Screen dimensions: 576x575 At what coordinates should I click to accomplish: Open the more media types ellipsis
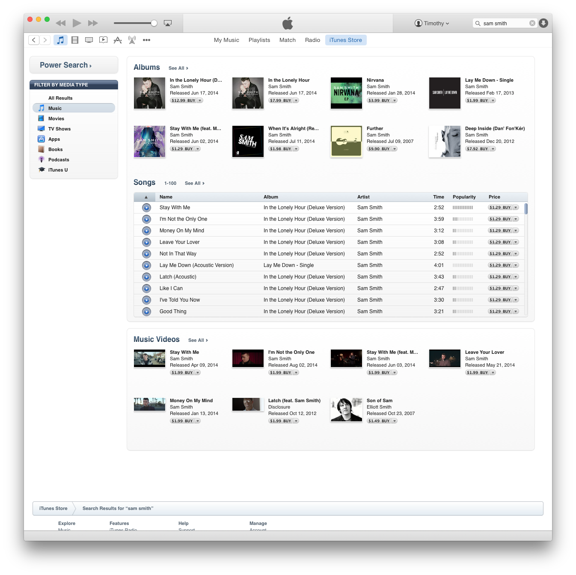pos(146,40)
